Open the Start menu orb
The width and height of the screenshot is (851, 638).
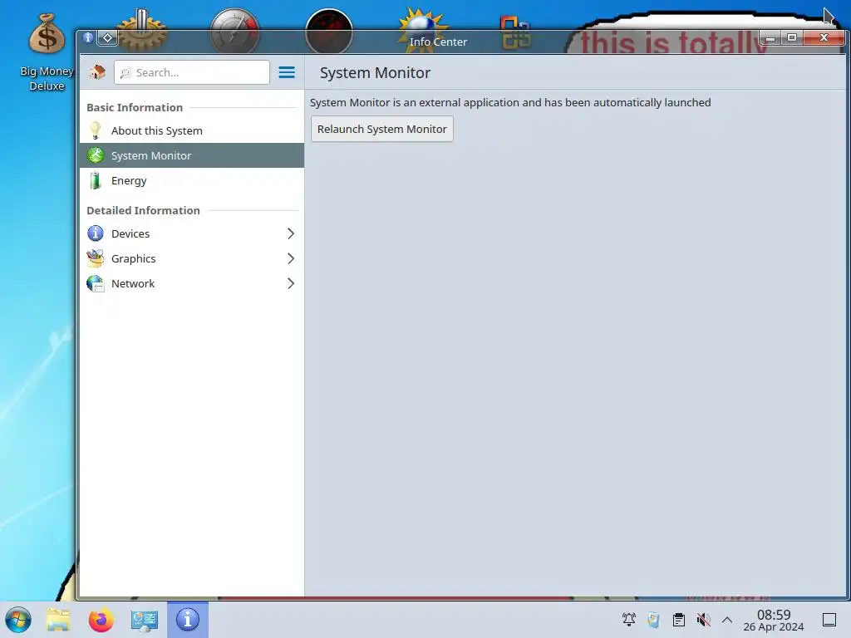pos(18,620)
